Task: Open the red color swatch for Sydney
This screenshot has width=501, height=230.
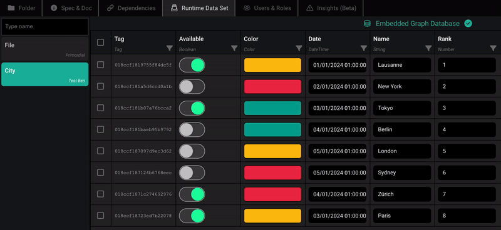Action: pos(272,172)
